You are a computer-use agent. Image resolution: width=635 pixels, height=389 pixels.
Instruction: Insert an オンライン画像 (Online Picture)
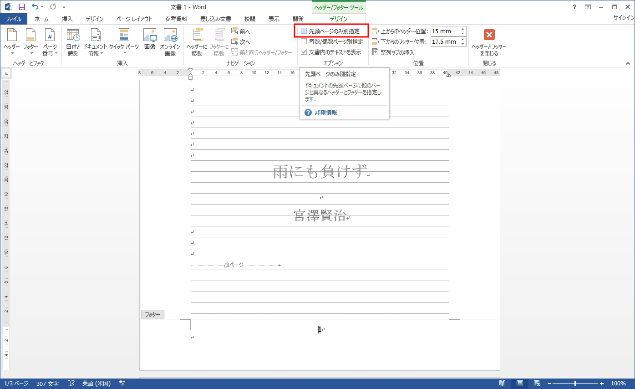coord(170,42)
